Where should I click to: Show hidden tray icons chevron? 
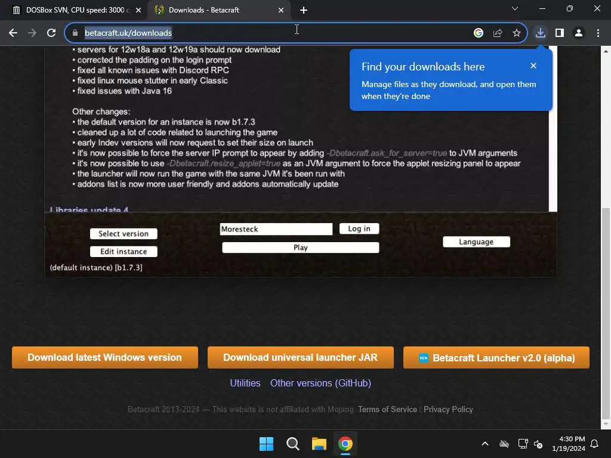tap(485, 444)
